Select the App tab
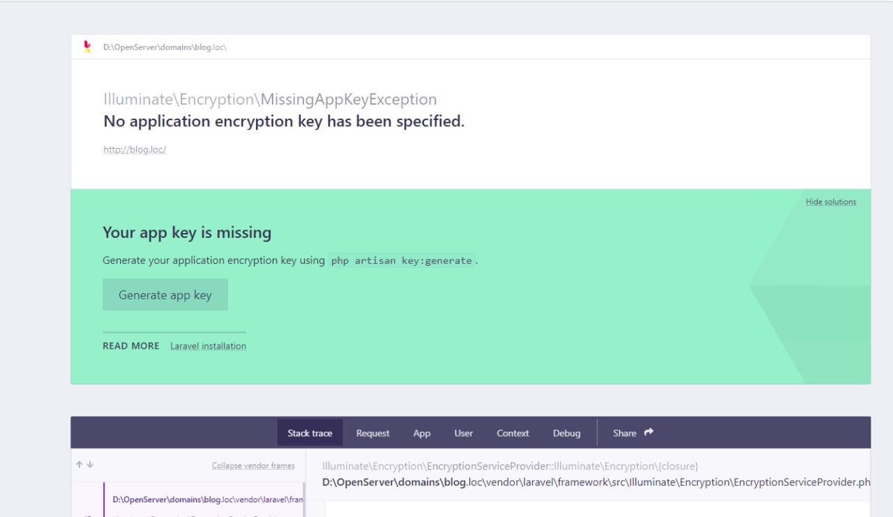The image size is (893, 517). click(x=421, y=433)
